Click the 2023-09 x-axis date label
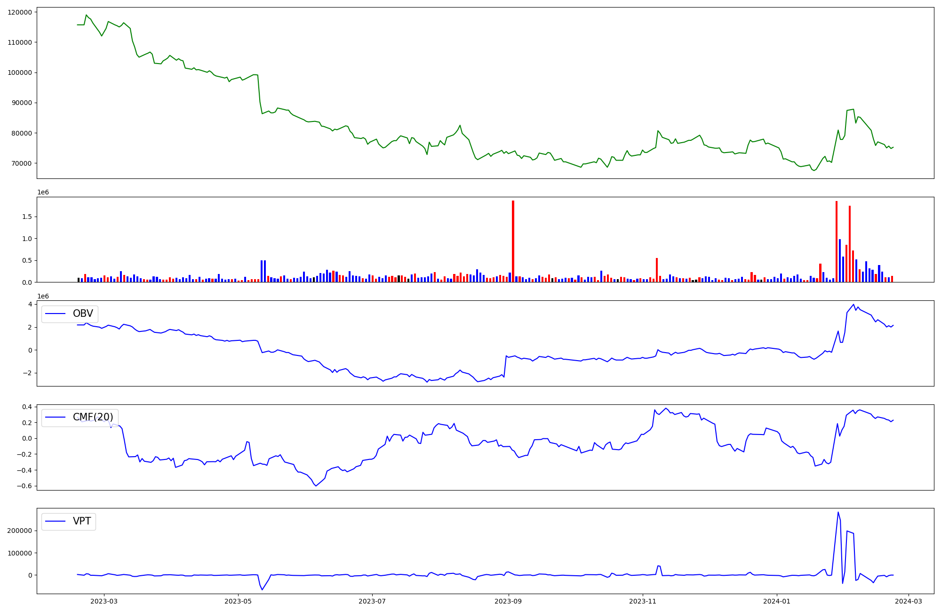 [x=509, y=601]
